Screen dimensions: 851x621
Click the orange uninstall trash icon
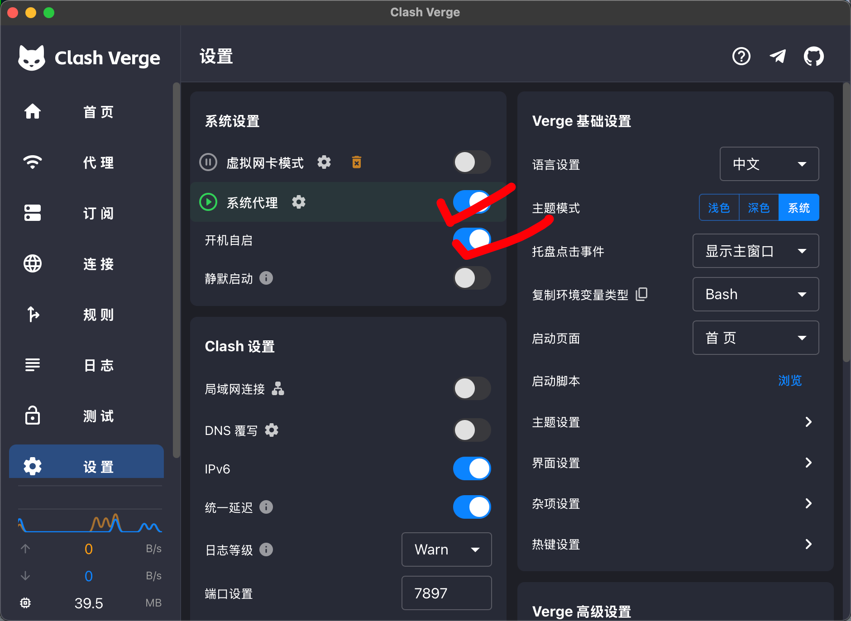[357, 162]
